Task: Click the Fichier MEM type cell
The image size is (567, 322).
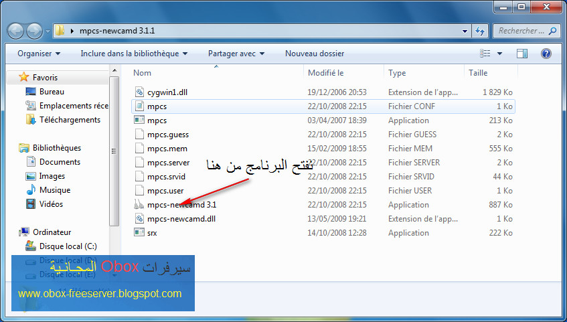Action: 410,149
